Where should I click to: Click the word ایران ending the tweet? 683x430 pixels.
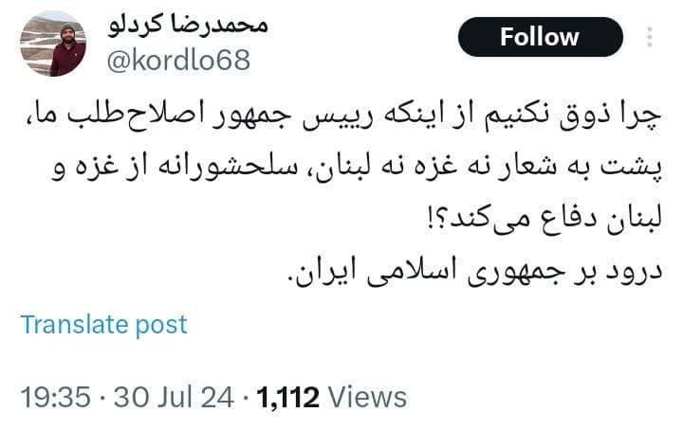[322, 272]
